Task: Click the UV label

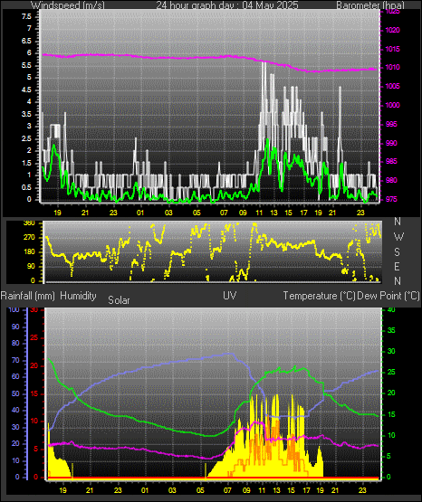Action: [x=230, y=296]
